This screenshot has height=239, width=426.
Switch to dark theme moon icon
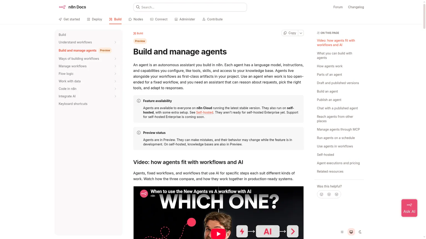click(x=360, y=232)
